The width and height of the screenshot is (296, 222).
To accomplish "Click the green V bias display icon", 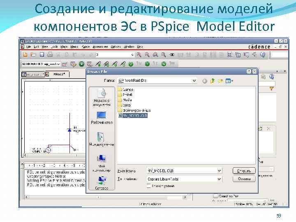I will click(x=131, y=64).
